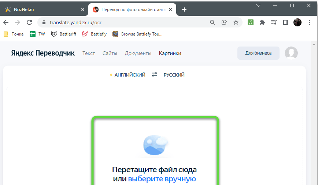Open the Yandex user account avatar
This screenshot has width=318, height=185.
point(291,53)
